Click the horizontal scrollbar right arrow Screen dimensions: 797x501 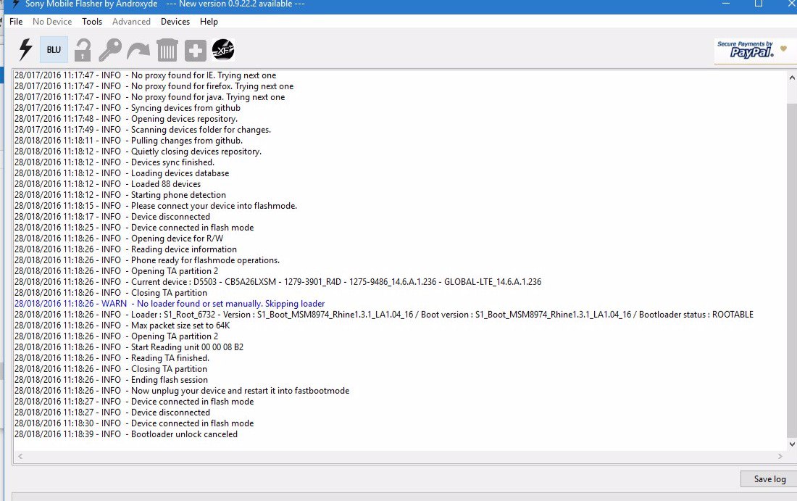click(780, 457)
